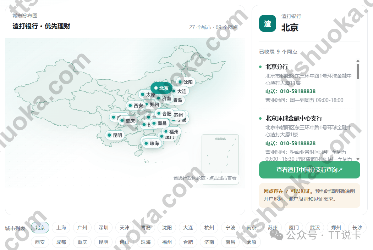Viewport: 373px width, 250px height.
Task: Switch to 长沙 city chip
Action: pyautogui.click(x=357, y=228)
